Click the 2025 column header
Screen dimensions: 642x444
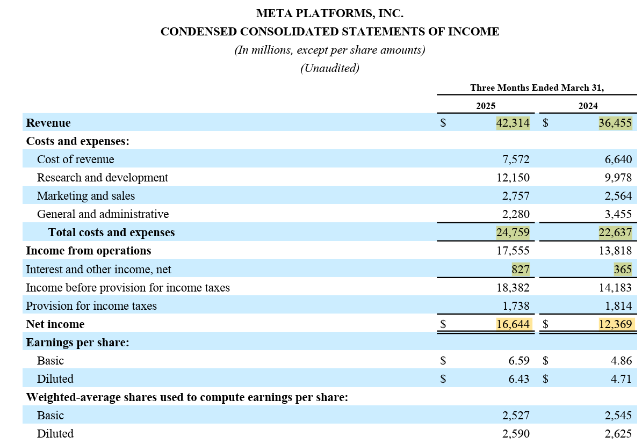pos(486,106)
